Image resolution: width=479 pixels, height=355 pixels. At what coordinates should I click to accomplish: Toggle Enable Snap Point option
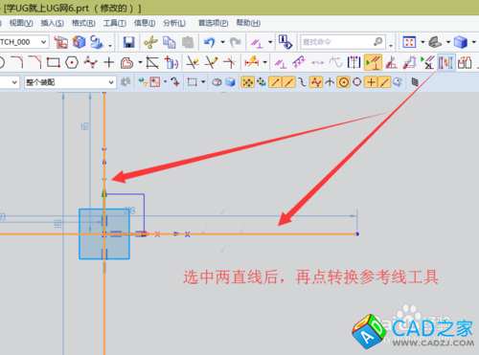(x=248, y=82)
